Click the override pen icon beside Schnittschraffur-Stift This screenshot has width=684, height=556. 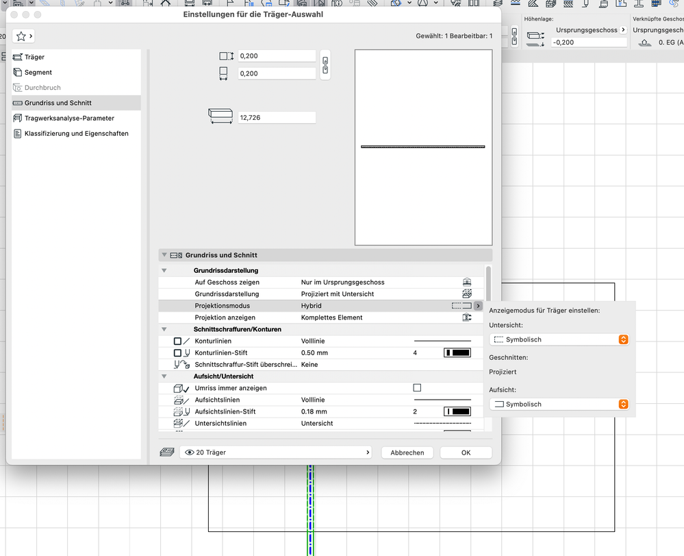[181, 365]
